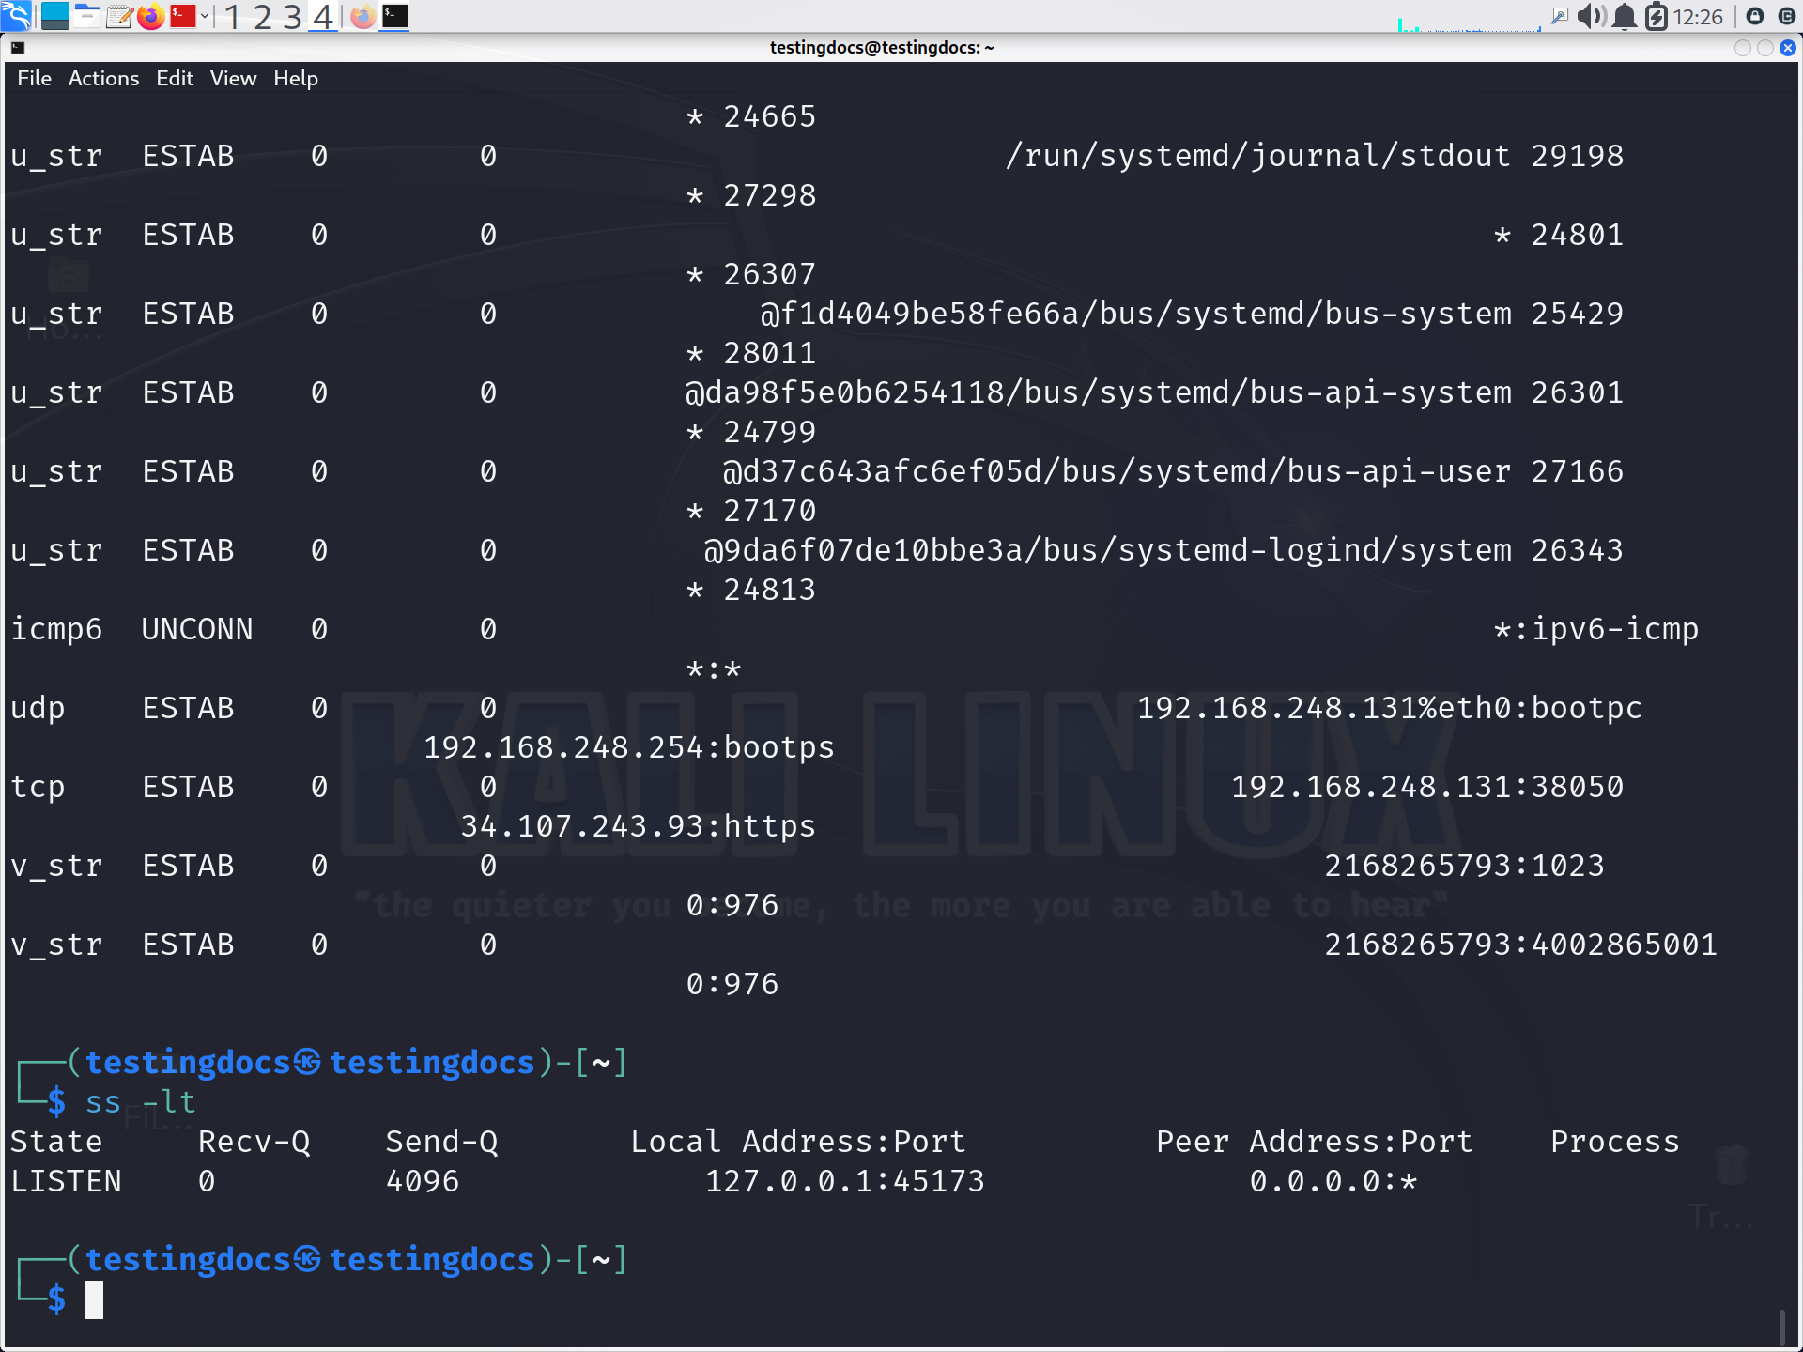Open the File menu
Image resolution: width=1803 pixels, height=1352 pixels.
point(34,78)
